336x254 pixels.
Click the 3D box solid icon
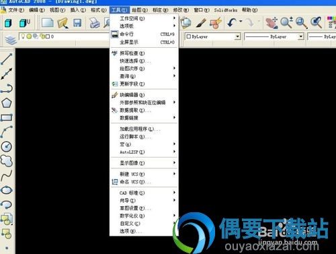click(x=8, y=23)
